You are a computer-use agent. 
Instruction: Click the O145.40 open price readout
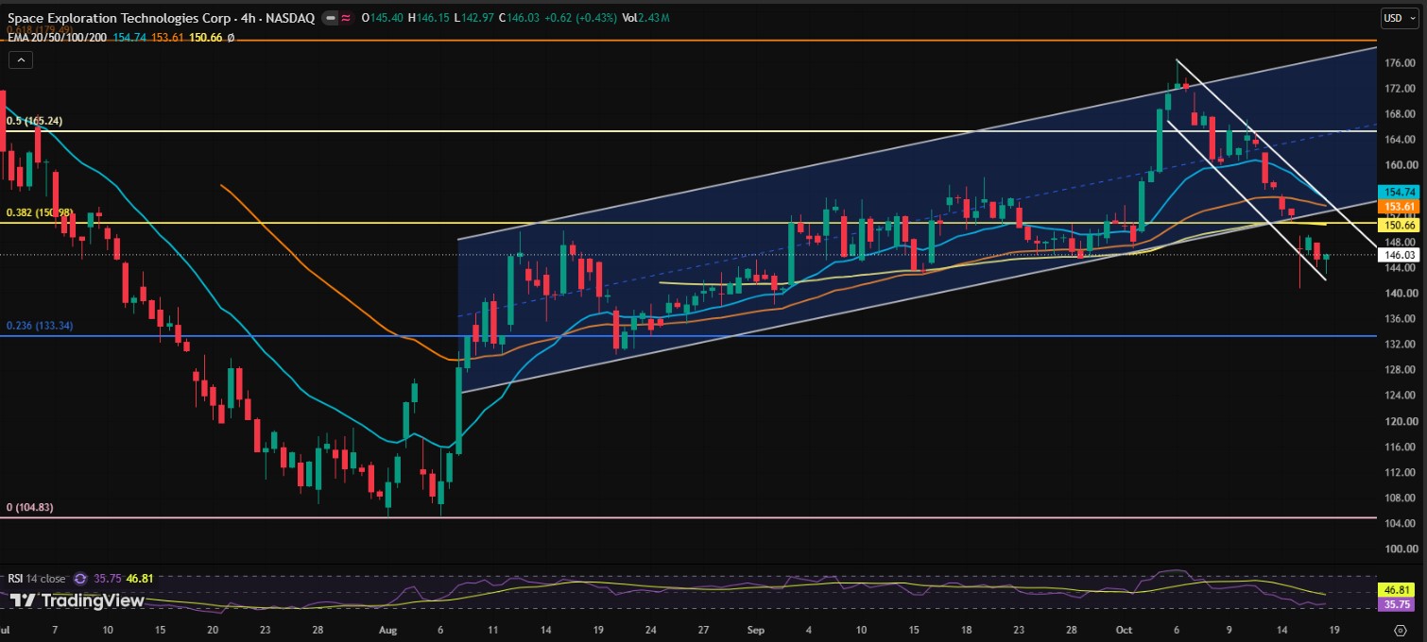click(x=380, y=18)
